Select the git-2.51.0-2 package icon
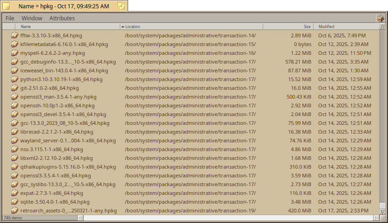The height and width of the screenshot is (223, 388). (14, 88)
